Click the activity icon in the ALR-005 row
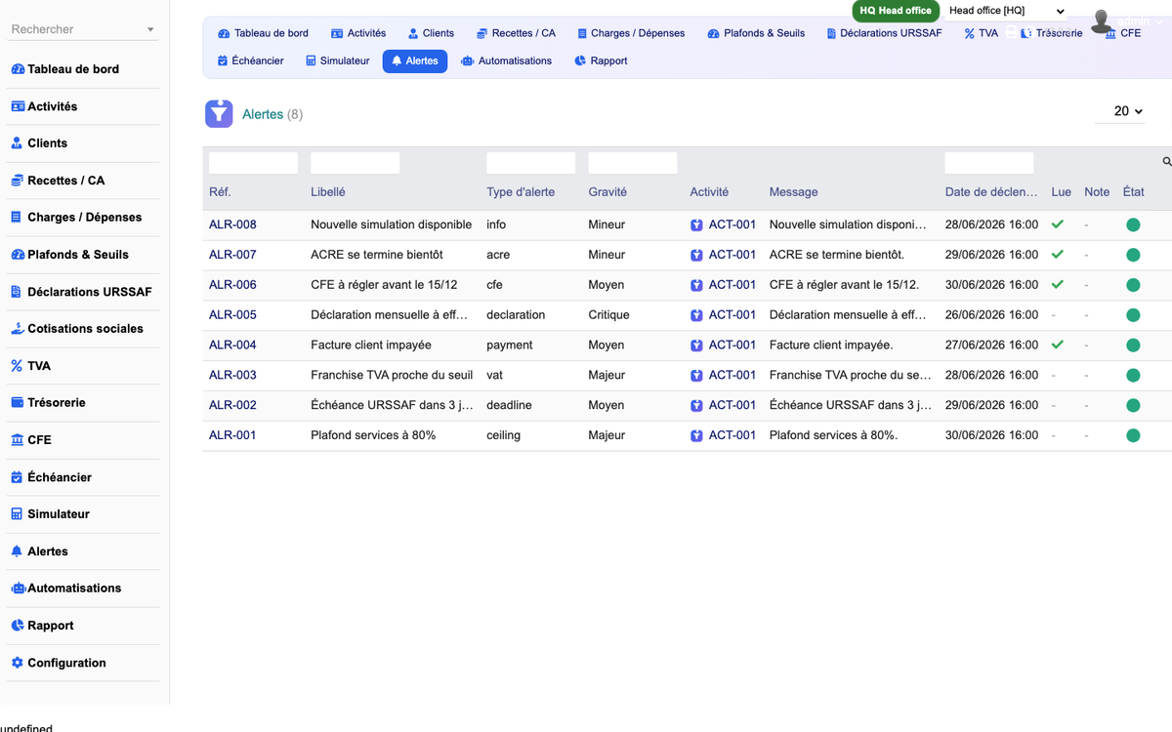Image resolution: width=1172 pixels, height=732 pixels. coord(696,315)
